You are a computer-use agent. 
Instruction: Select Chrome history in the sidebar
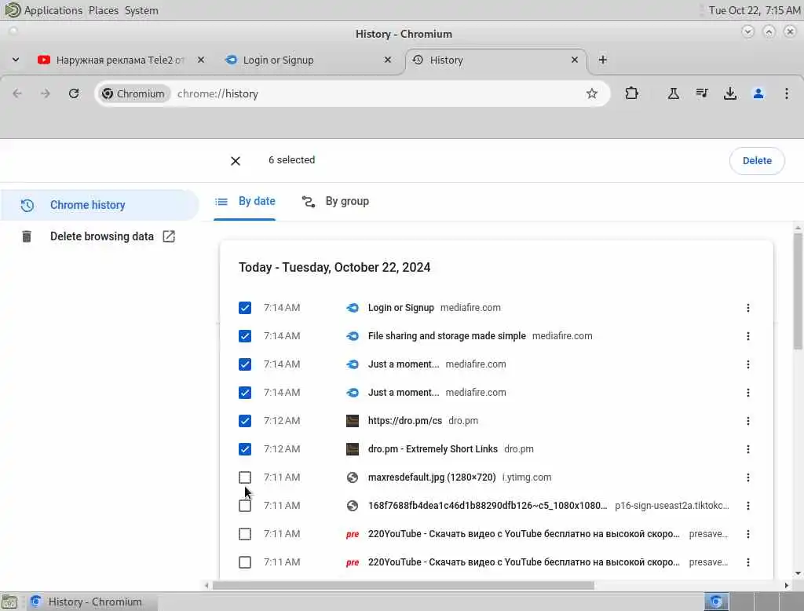tap(99, 205)
